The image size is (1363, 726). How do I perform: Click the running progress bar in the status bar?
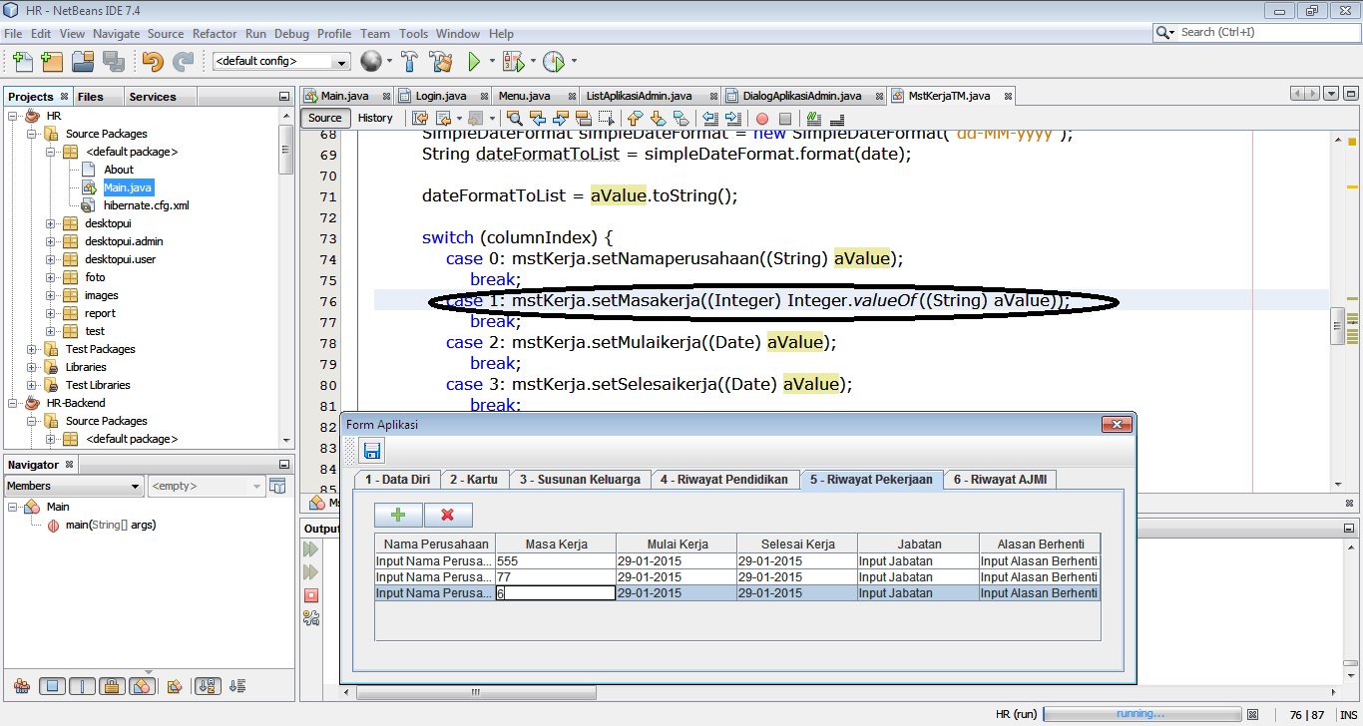pos(1141,713)
